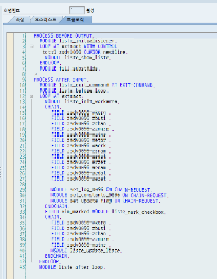The width and height of the screenshot is (217, 279).
Task: Click the FIELD statement on line 27
Action: (81, 179)
